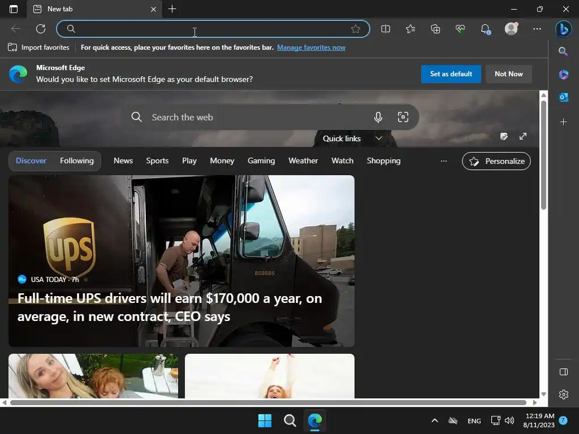Screen dimensions: 579x434
Task: Click the Search the web box
Action: pos(270,118)
